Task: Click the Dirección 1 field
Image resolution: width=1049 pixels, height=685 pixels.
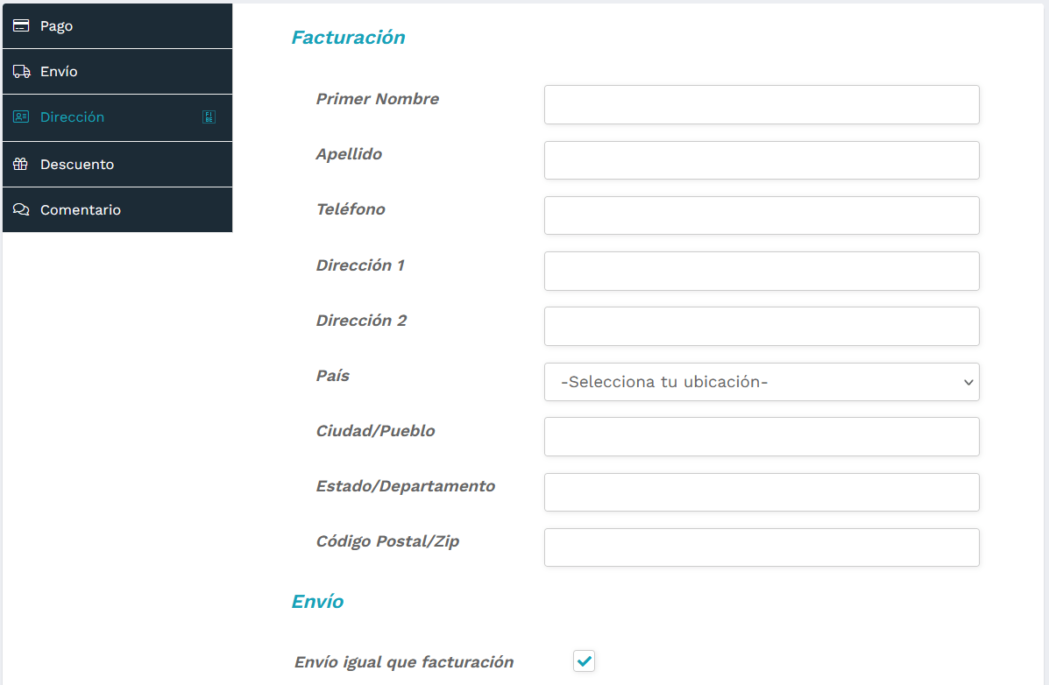Action: [761, 271]
